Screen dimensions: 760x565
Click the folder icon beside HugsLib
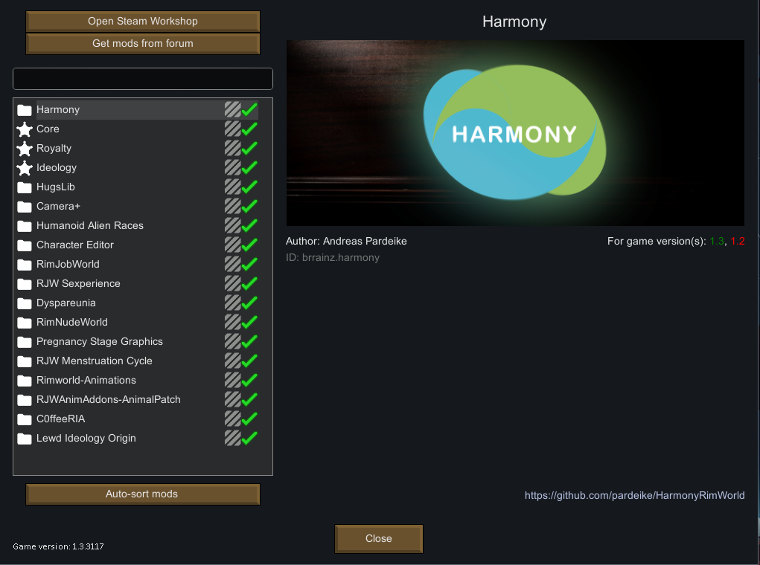[x=24, y=187]
